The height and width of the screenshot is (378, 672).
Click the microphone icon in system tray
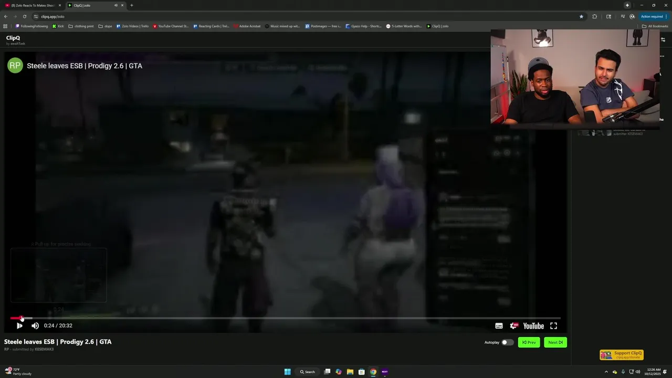point(623,372)
